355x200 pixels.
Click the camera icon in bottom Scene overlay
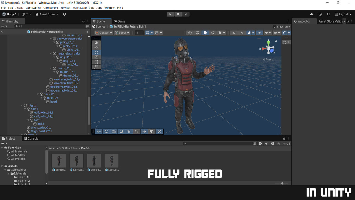pyautogui.click(x=151, y=132)
